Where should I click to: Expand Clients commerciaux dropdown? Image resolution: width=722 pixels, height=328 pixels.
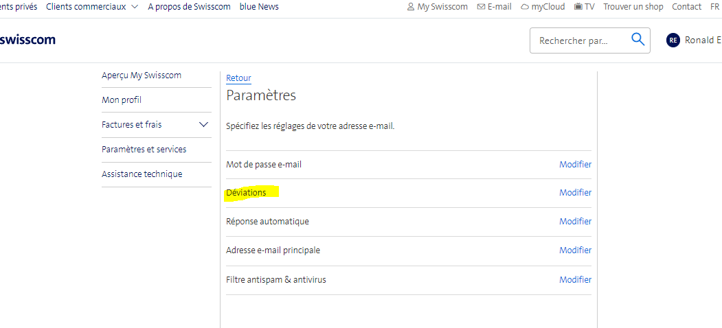click(134, 7)
